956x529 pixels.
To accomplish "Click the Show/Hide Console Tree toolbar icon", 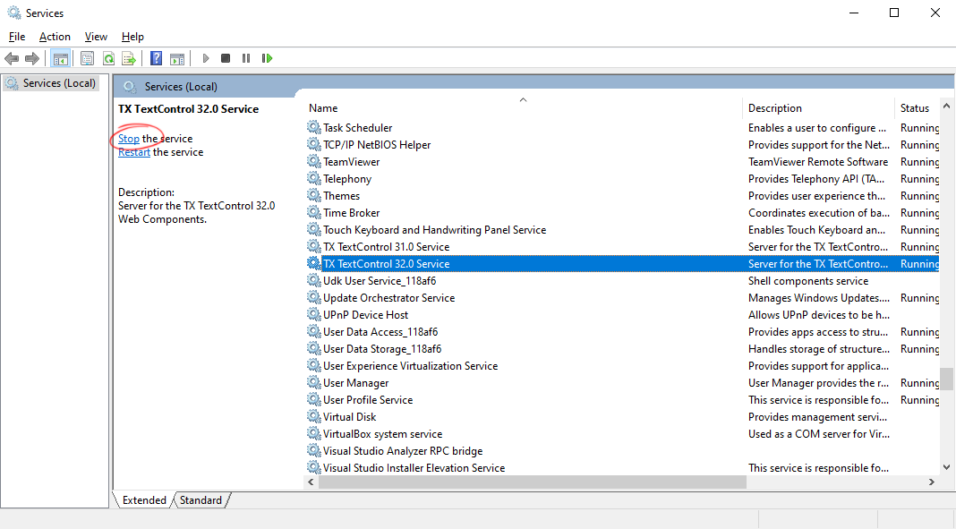I will click(61, 59).
